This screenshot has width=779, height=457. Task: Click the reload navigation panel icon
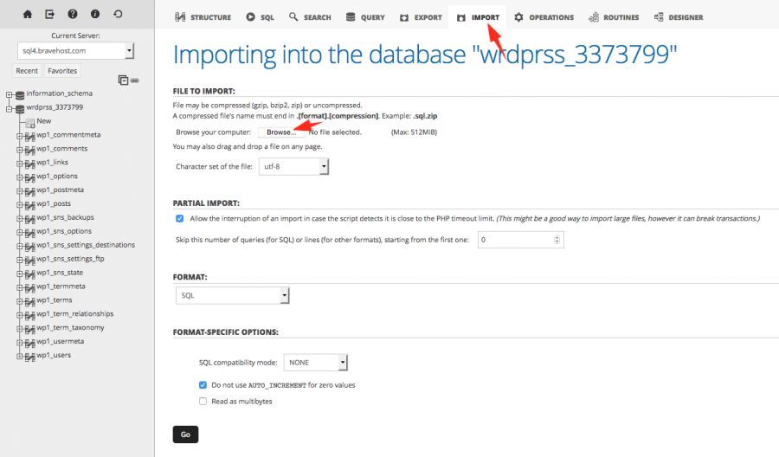[118, 14]
